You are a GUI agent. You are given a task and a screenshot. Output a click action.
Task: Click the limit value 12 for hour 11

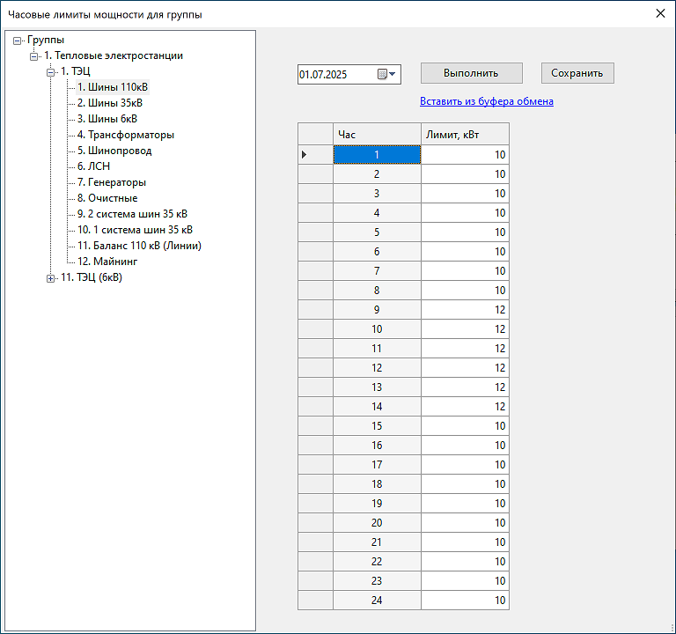[x=465, y=349]
